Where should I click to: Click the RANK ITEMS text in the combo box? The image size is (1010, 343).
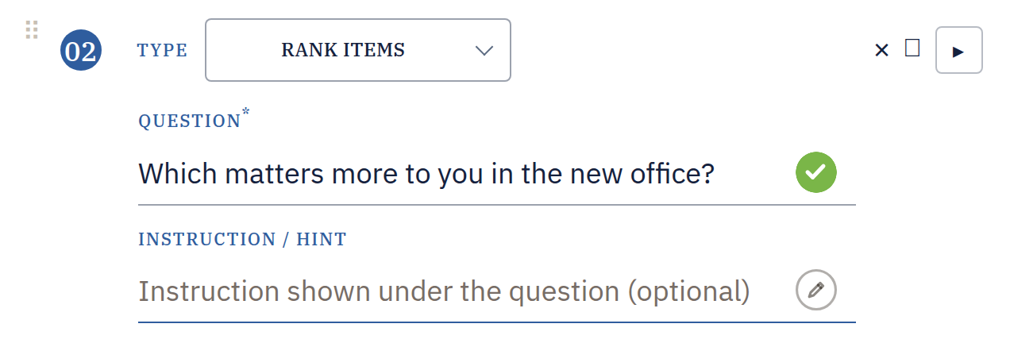[343, 50]
